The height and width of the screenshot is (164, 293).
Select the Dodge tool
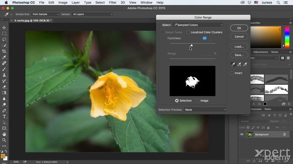coord(4,104)
